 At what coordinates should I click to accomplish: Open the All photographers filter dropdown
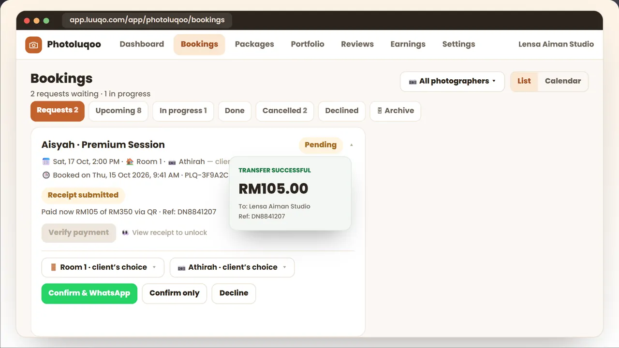pyautogui.click(x=452, y=81)
